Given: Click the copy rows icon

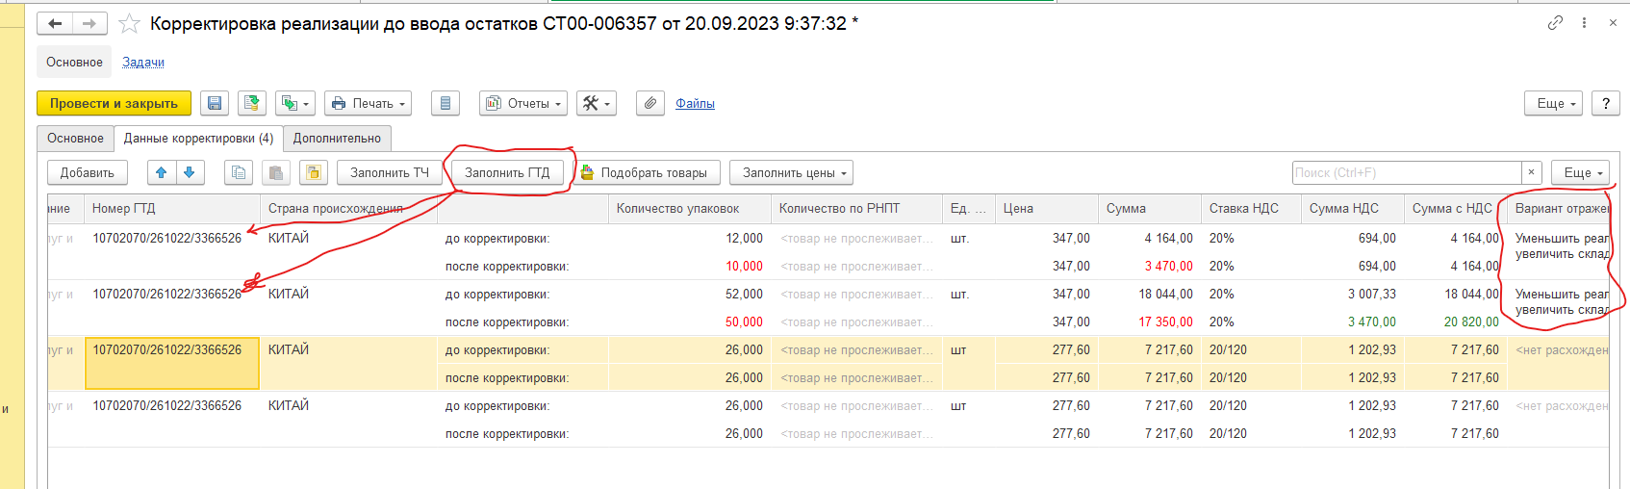Looking at the screenshot, I should click(x=239, y=172).
